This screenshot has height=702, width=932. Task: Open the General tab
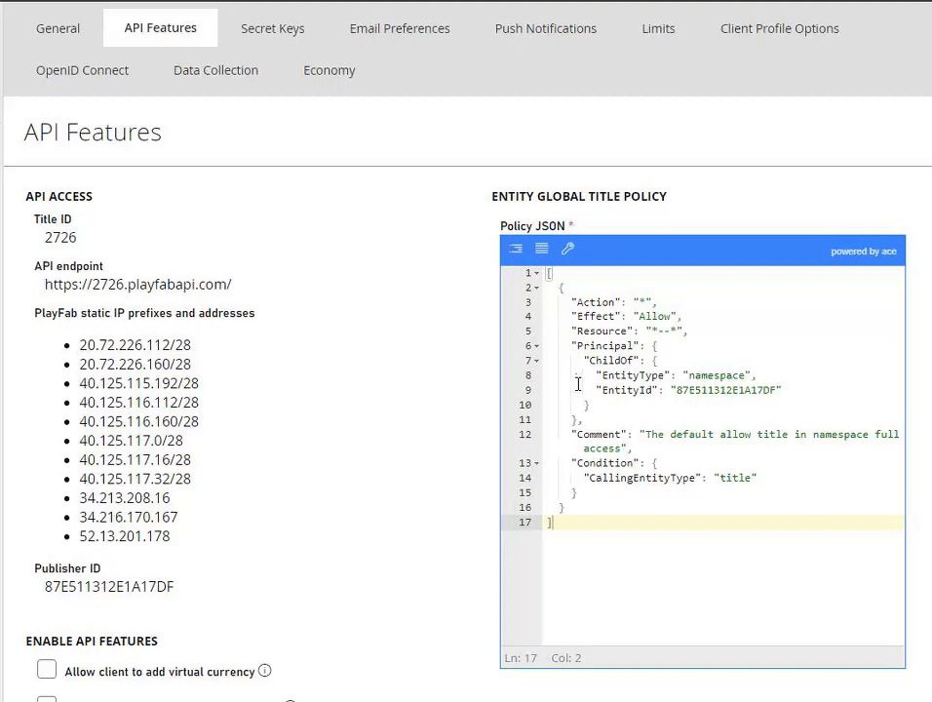point(58,28)
